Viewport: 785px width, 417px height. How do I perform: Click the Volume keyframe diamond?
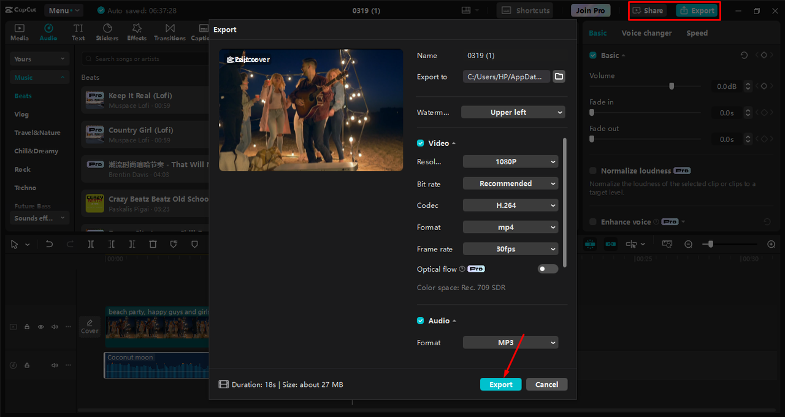click(764, 86)
